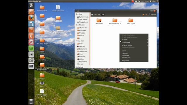This screenshot has width=187, height=105.
Task: Expand the Create New Document submenu
Action: (134, 37)
